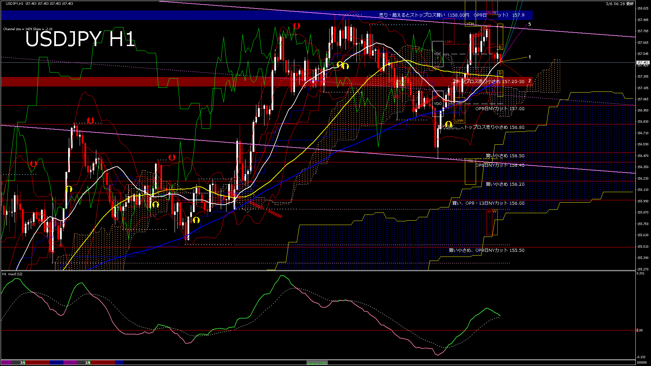Click the H1 macd (12) indicator label

[12, 274]
